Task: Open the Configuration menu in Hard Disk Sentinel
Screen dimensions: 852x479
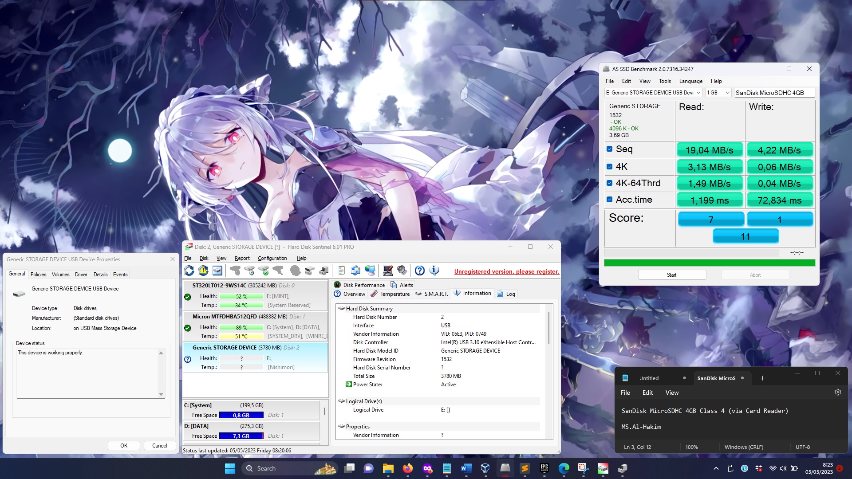Action: click(x=272, y=258)
